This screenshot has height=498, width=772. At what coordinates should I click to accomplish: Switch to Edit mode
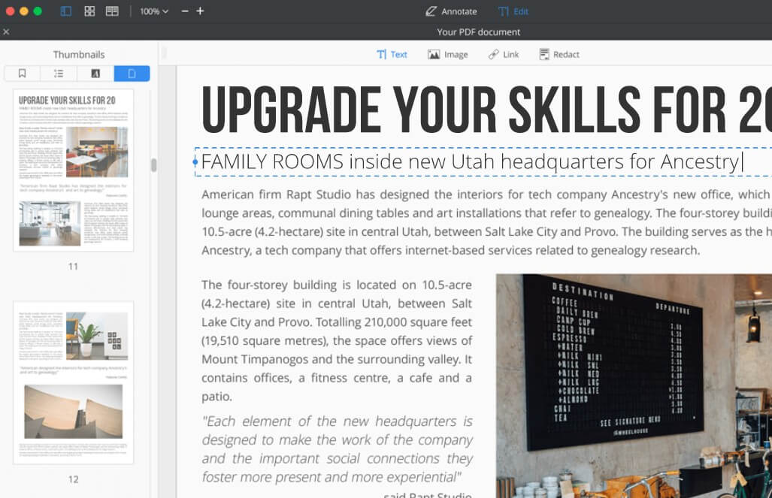(x=513, y=11)
